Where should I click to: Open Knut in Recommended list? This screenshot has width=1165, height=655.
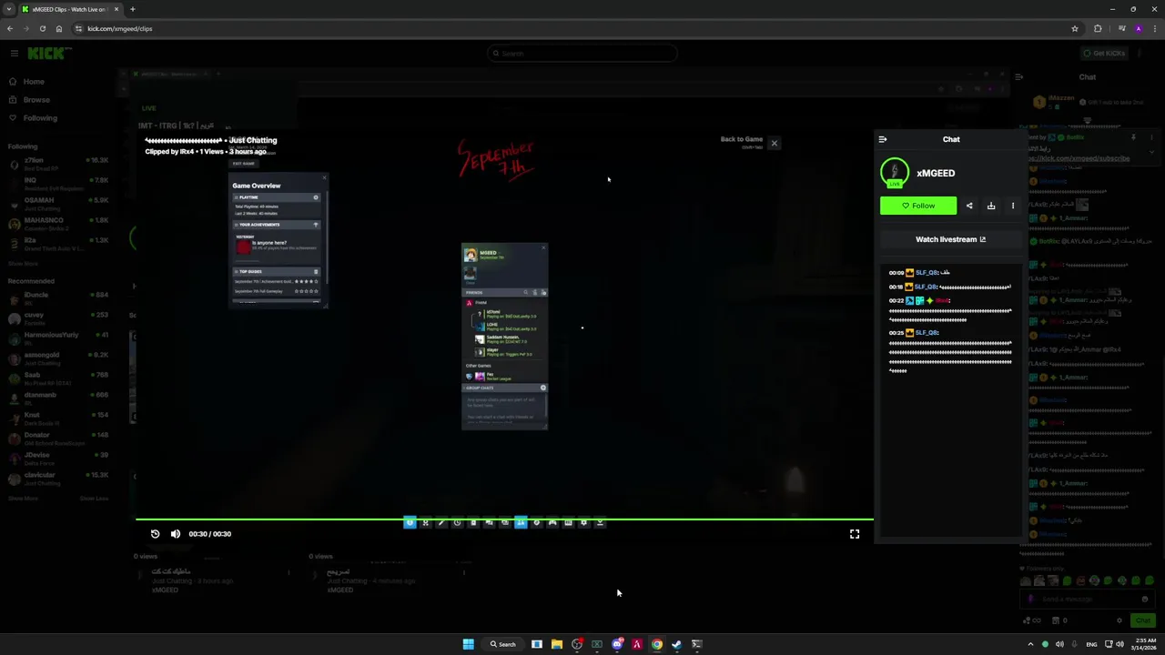(58, 418)
